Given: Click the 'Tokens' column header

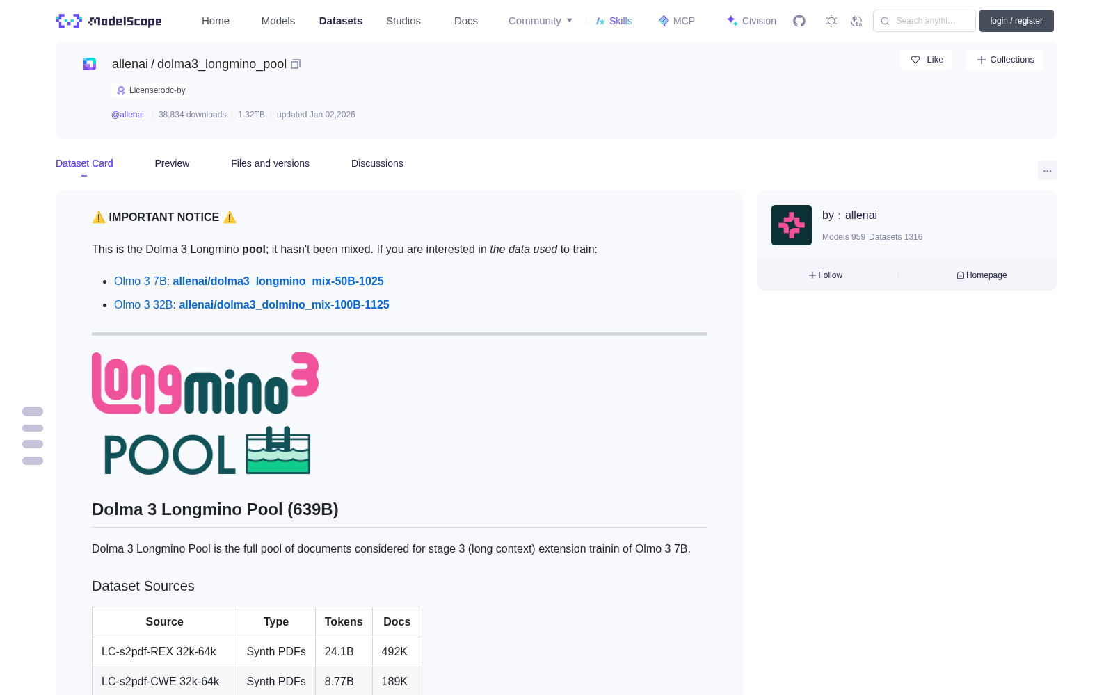Looking at the screenshot, I should click(344, 622).
